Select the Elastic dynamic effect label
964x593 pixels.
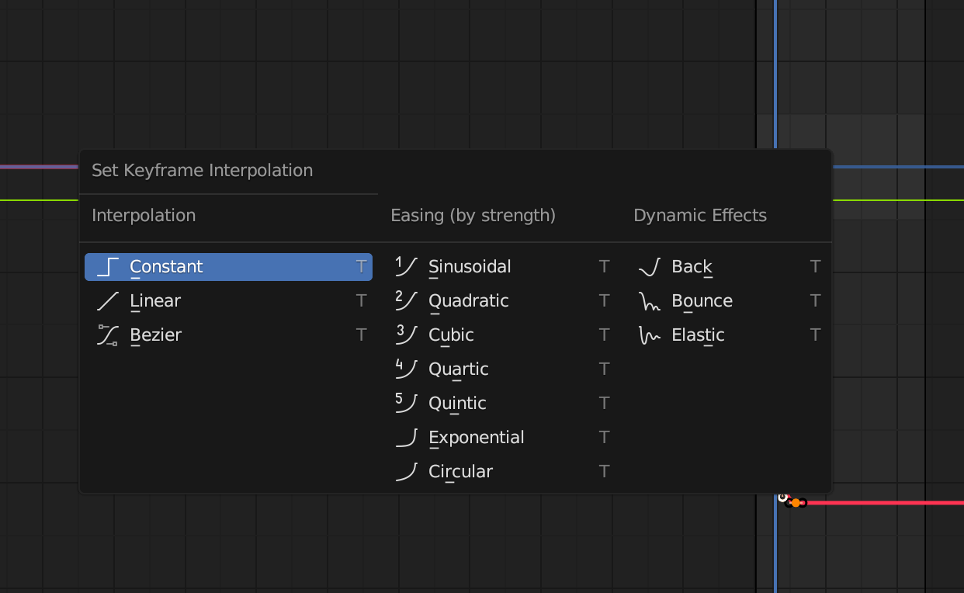pyautogui.click(x=698, y=335)
